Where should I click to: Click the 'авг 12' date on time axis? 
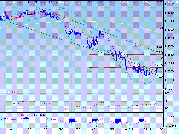pos(63,129)
